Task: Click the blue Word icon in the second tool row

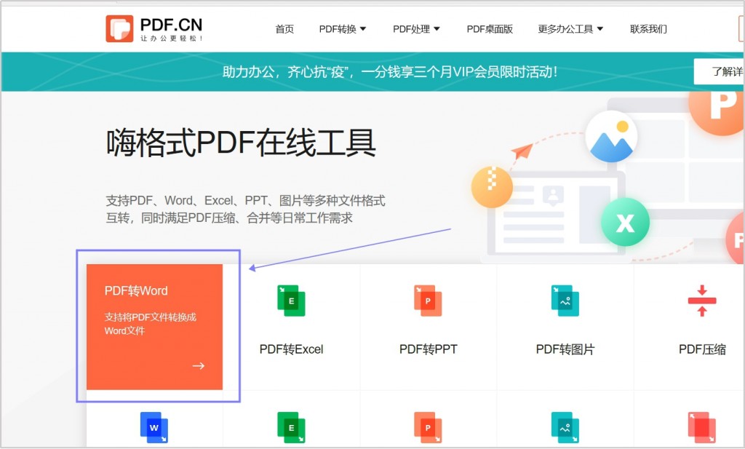Action: click(x=154, y=427)
